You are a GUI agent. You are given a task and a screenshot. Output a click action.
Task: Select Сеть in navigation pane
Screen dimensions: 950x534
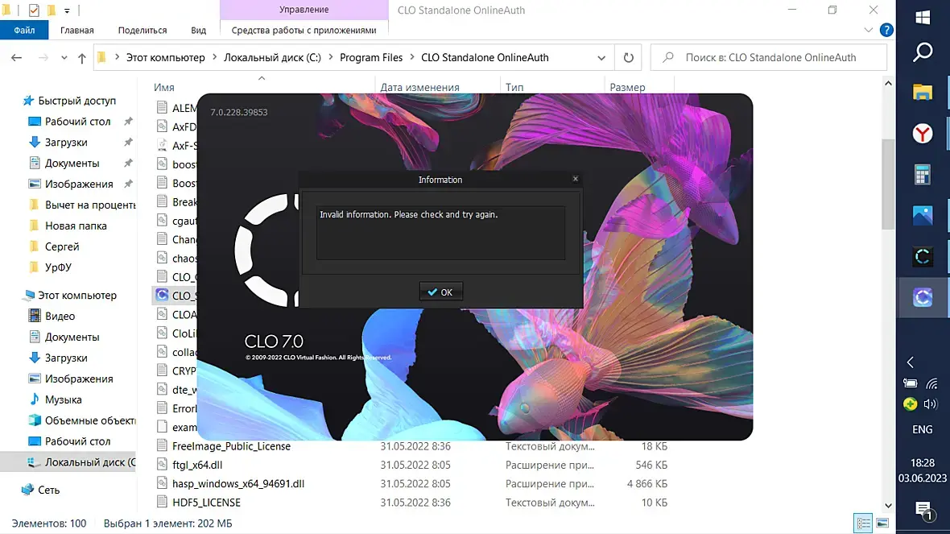click(x=48, y=490)
